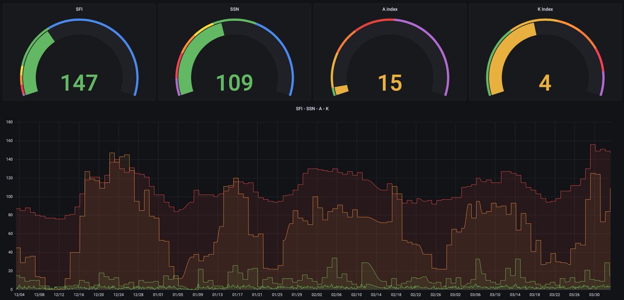Click the x-axis date label 03/06
Image resolution: width=624 pixels, height=300 pixels.
[x=475, y=294]
